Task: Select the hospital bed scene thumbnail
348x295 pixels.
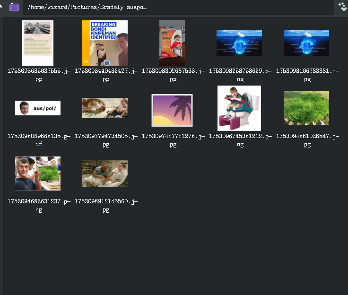Action: point(105,173)
